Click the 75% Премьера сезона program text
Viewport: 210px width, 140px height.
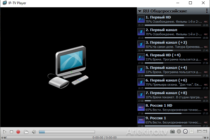[174, 85]
